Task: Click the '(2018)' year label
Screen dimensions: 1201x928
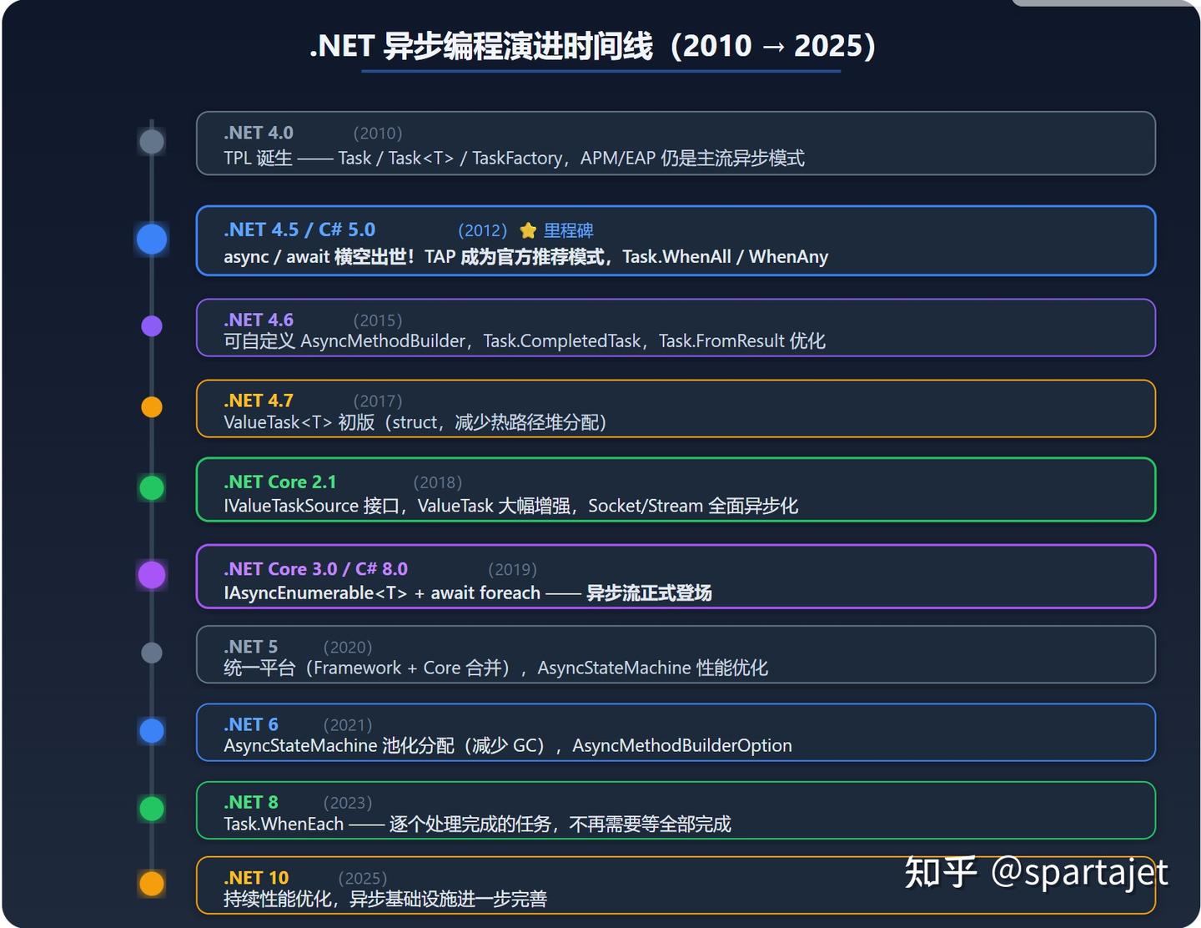Action: pos(438,482)
